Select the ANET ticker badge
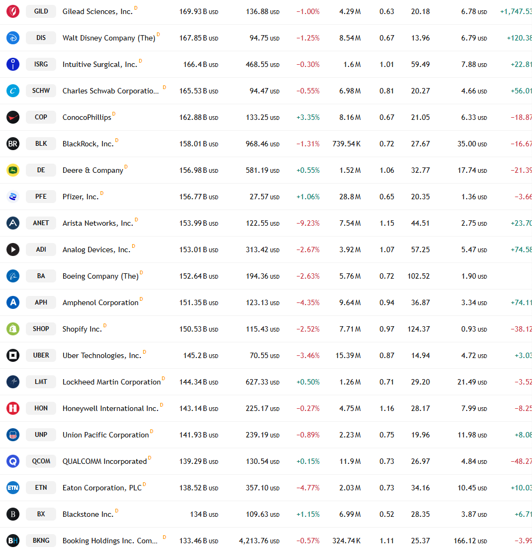 [x=41, y=223]
